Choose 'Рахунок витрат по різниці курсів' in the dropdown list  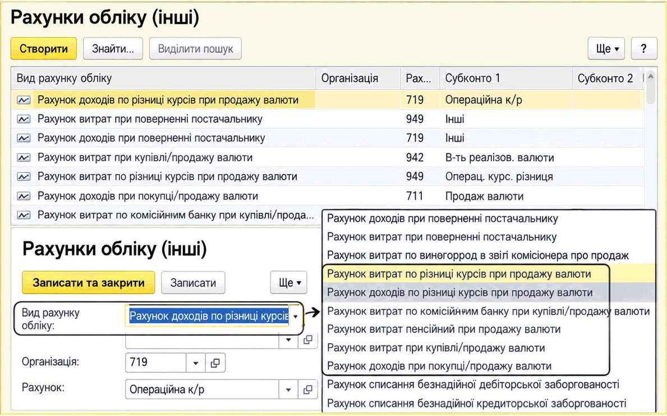[459, 274]
